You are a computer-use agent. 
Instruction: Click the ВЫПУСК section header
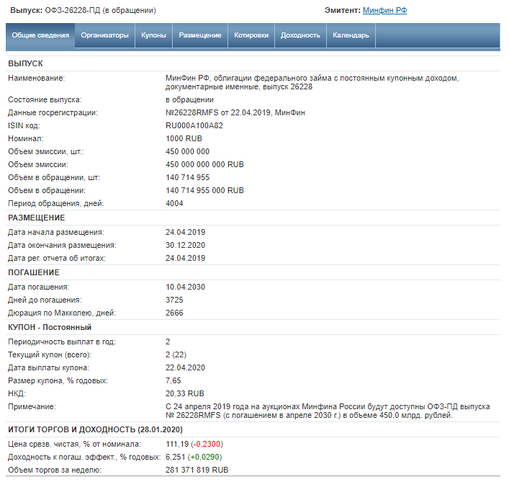pyautogui.click(x=25, y=63)
